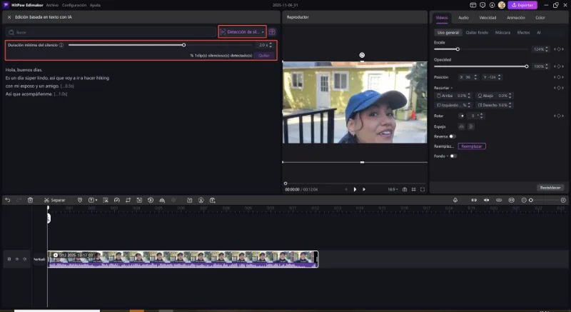Click the Exportar button
571x312 pixels.
(522, 5)
